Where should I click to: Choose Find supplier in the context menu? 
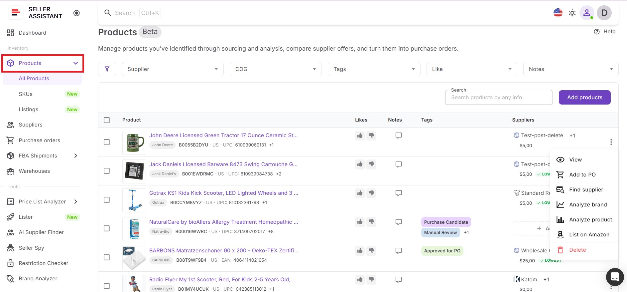pos(584,189)
